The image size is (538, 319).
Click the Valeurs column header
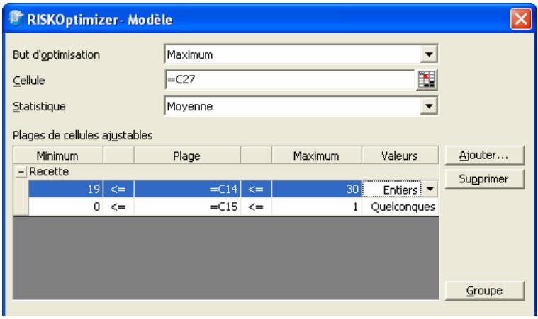tap(400, 156)
